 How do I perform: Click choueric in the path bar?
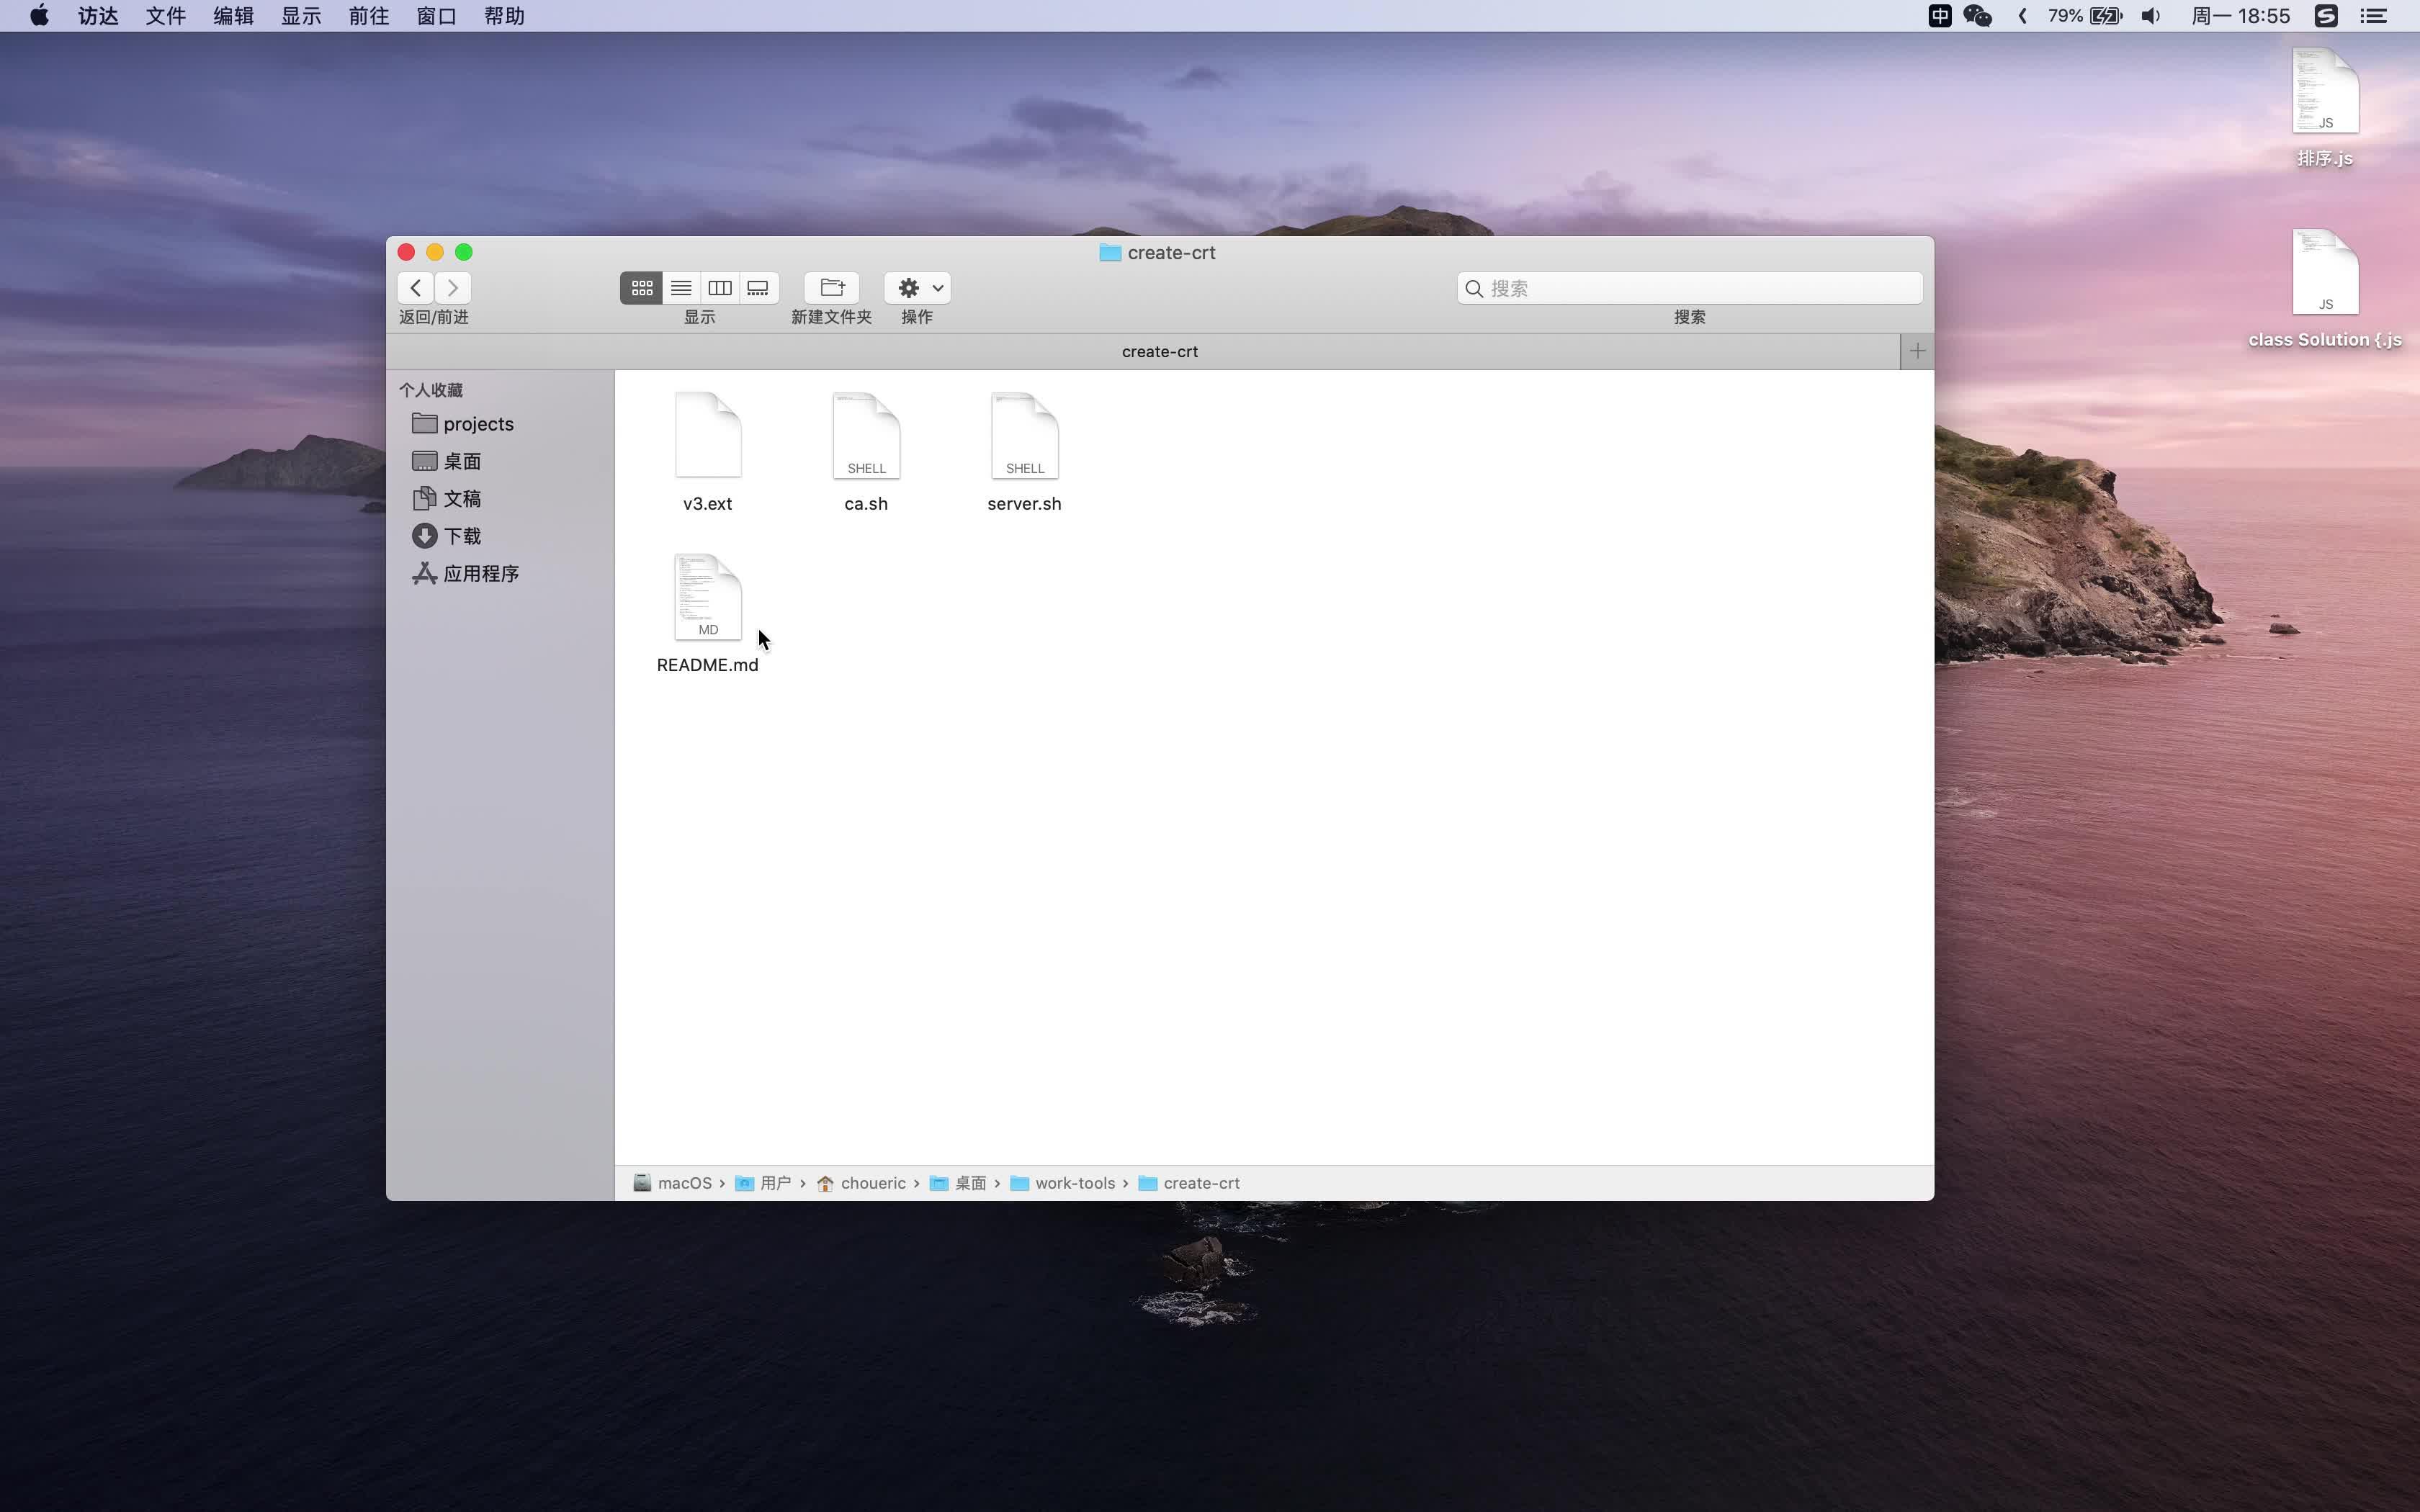click(x=861, y=1183)
